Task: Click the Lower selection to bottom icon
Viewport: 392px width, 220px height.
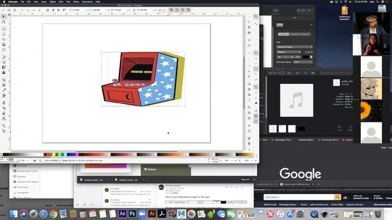Action: coord(47,10)
